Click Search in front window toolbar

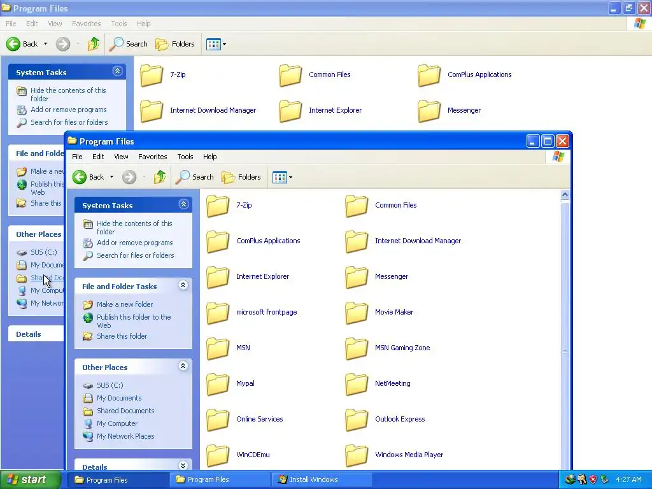click(195, 177)
